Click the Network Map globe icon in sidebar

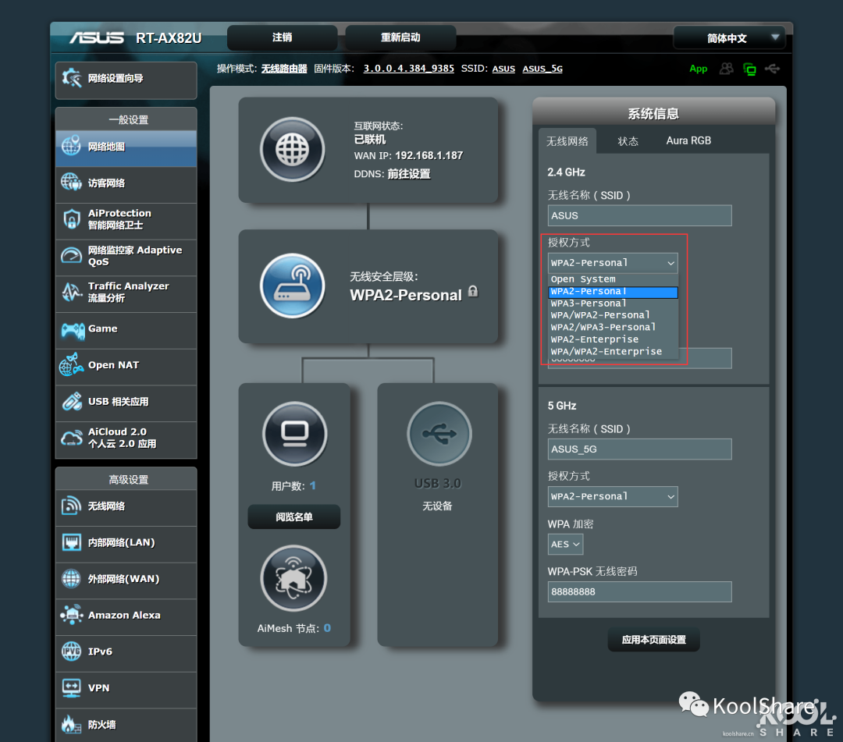point(72,146)
